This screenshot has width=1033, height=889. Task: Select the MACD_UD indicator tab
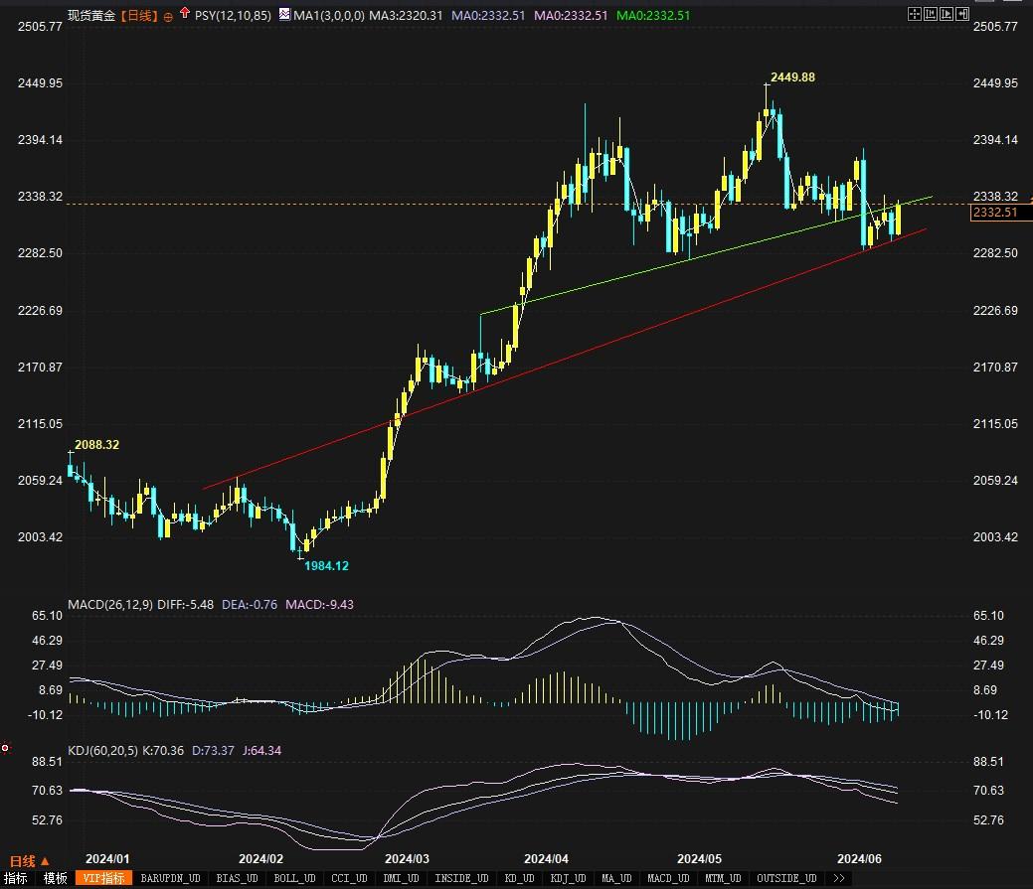click(667, 878)
